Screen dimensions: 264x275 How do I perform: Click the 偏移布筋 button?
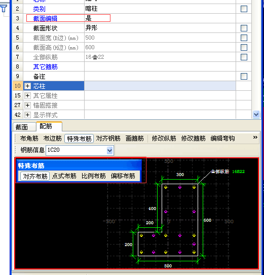[123, 176]
